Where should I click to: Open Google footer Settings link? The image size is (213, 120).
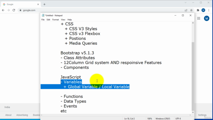click(202, 115)
